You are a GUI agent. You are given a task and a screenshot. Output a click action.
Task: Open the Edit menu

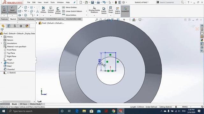pos(34,2)
